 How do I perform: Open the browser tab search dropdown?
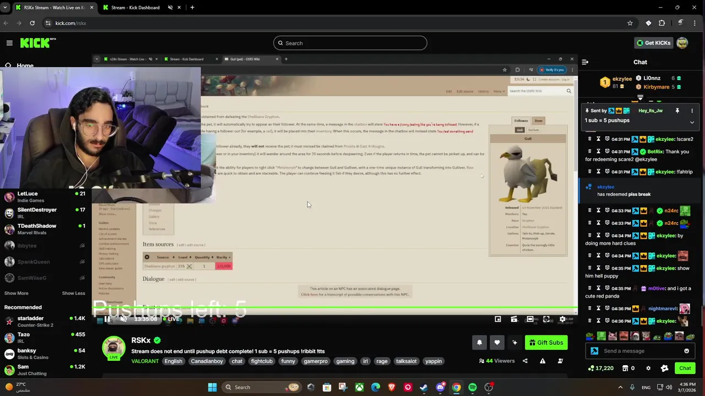(6, 8)
